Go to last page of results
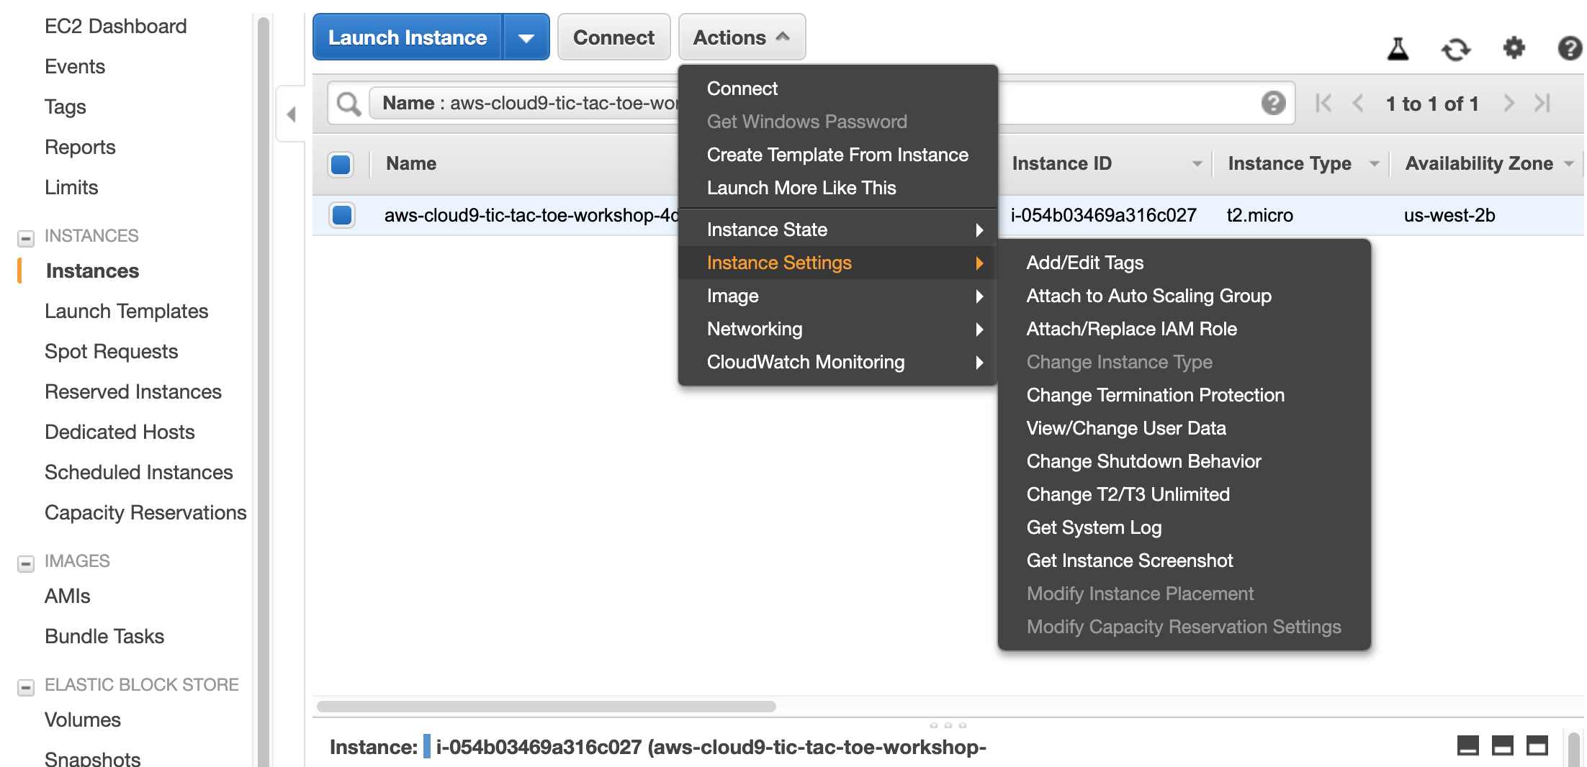1587x767 pixels. click(1542, 104)
